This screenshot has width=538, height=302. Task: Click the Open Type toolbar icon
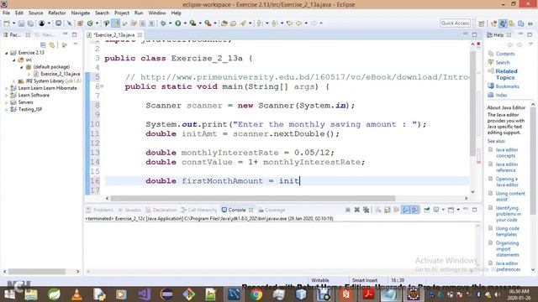224,23
